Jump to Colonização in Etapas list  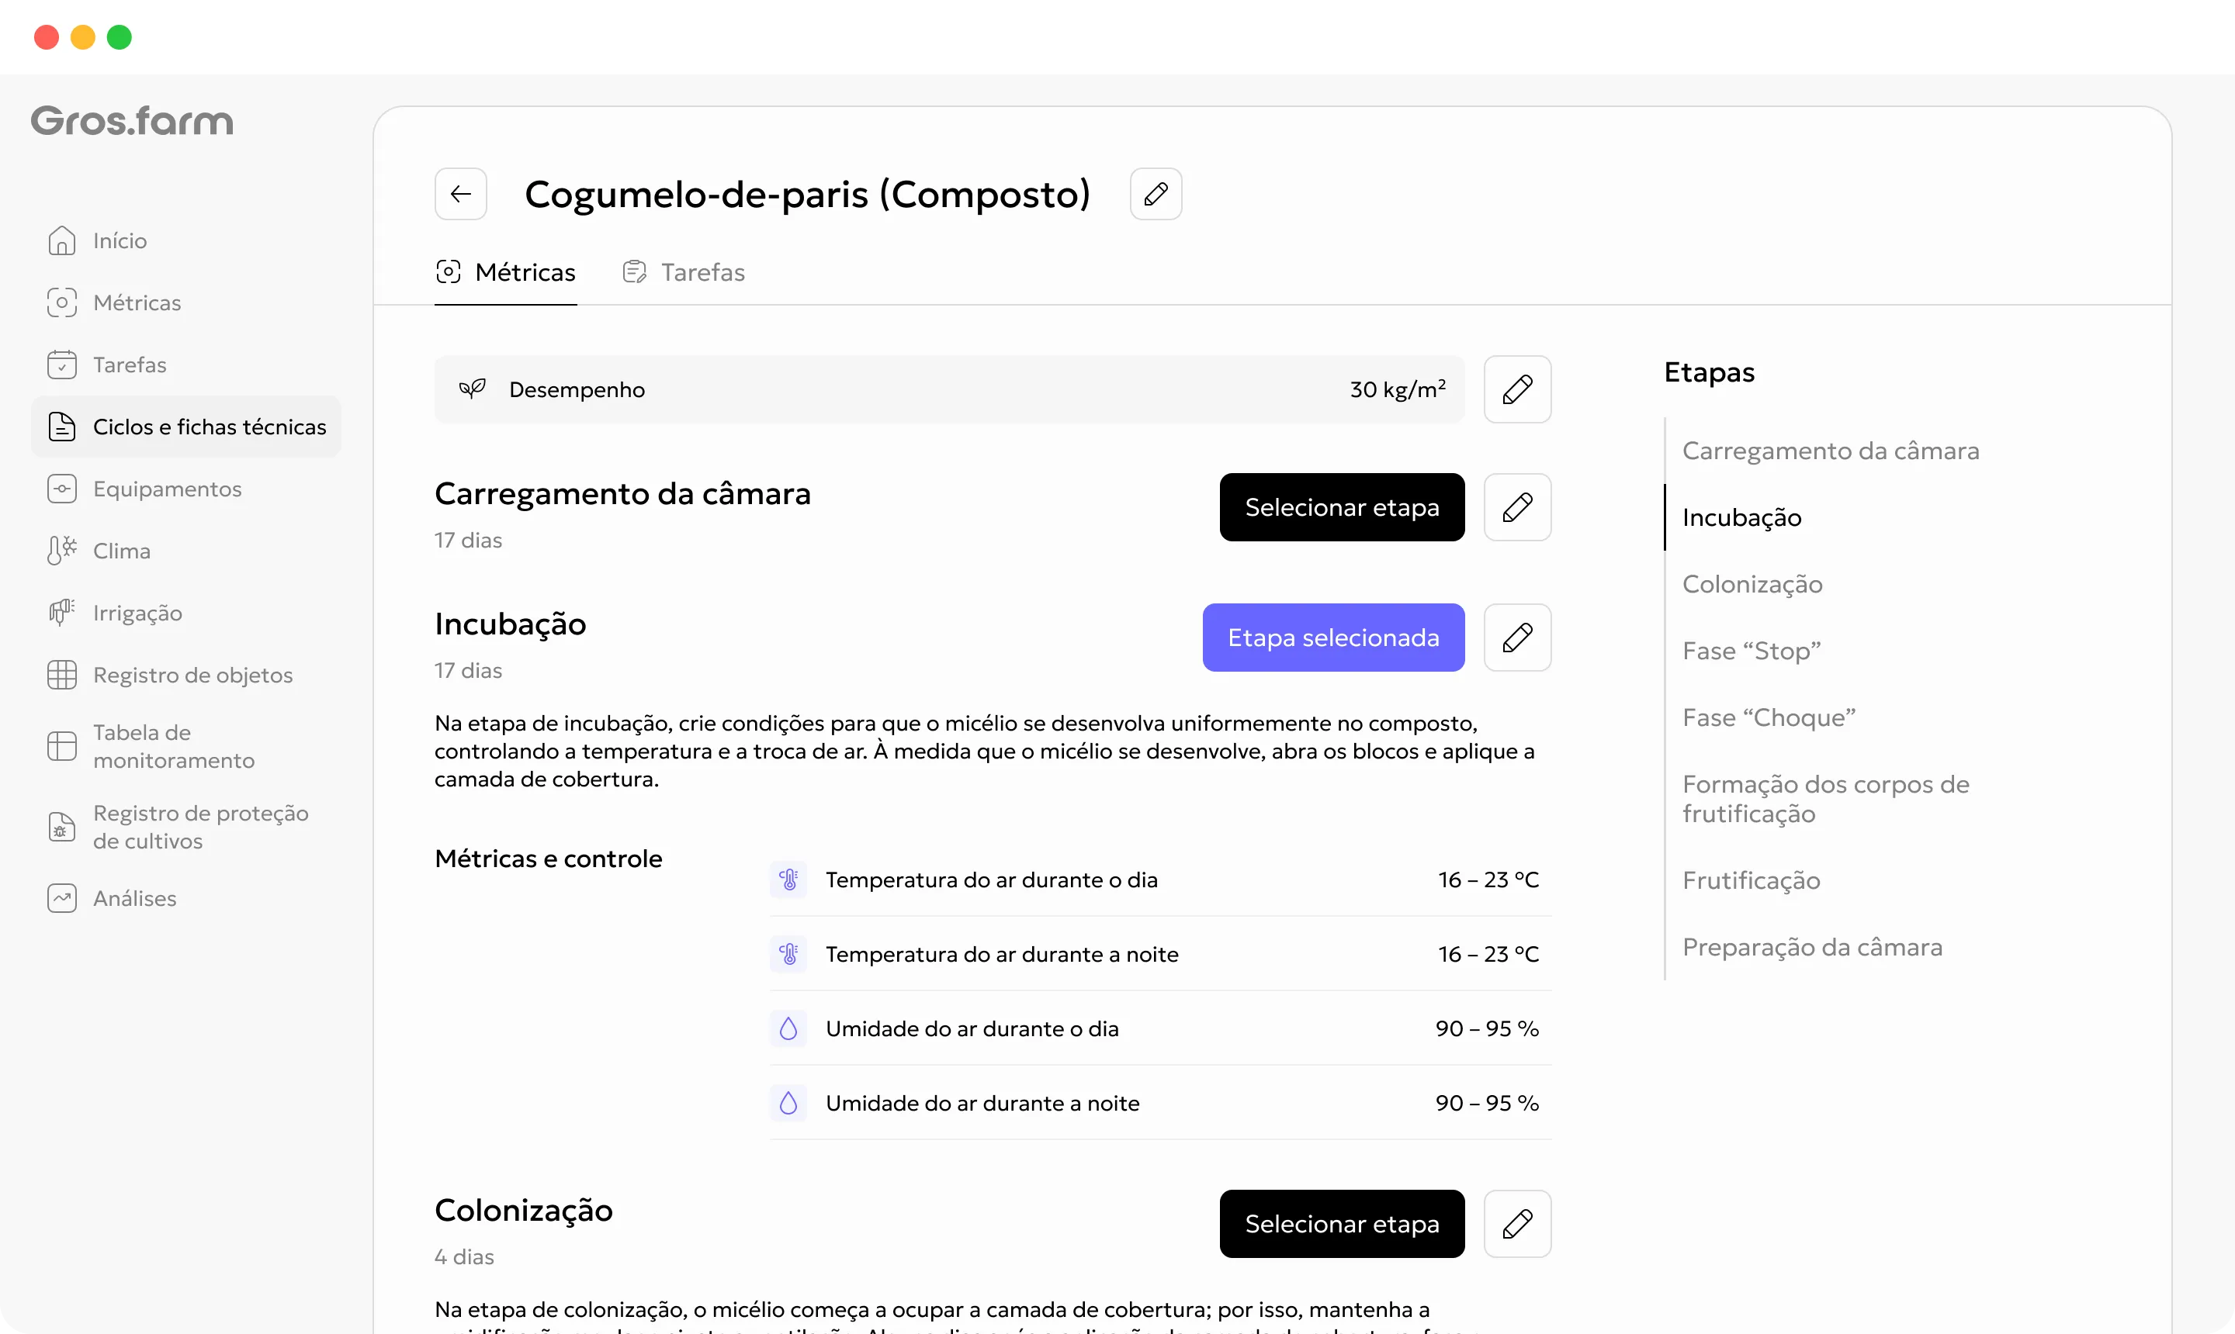point(1752,584)
